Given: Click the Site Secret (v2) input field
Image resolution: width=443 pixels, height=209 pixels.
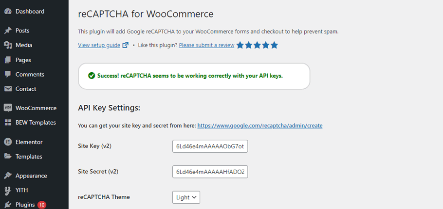Looking at the screenshot, I should click(210, 172).
